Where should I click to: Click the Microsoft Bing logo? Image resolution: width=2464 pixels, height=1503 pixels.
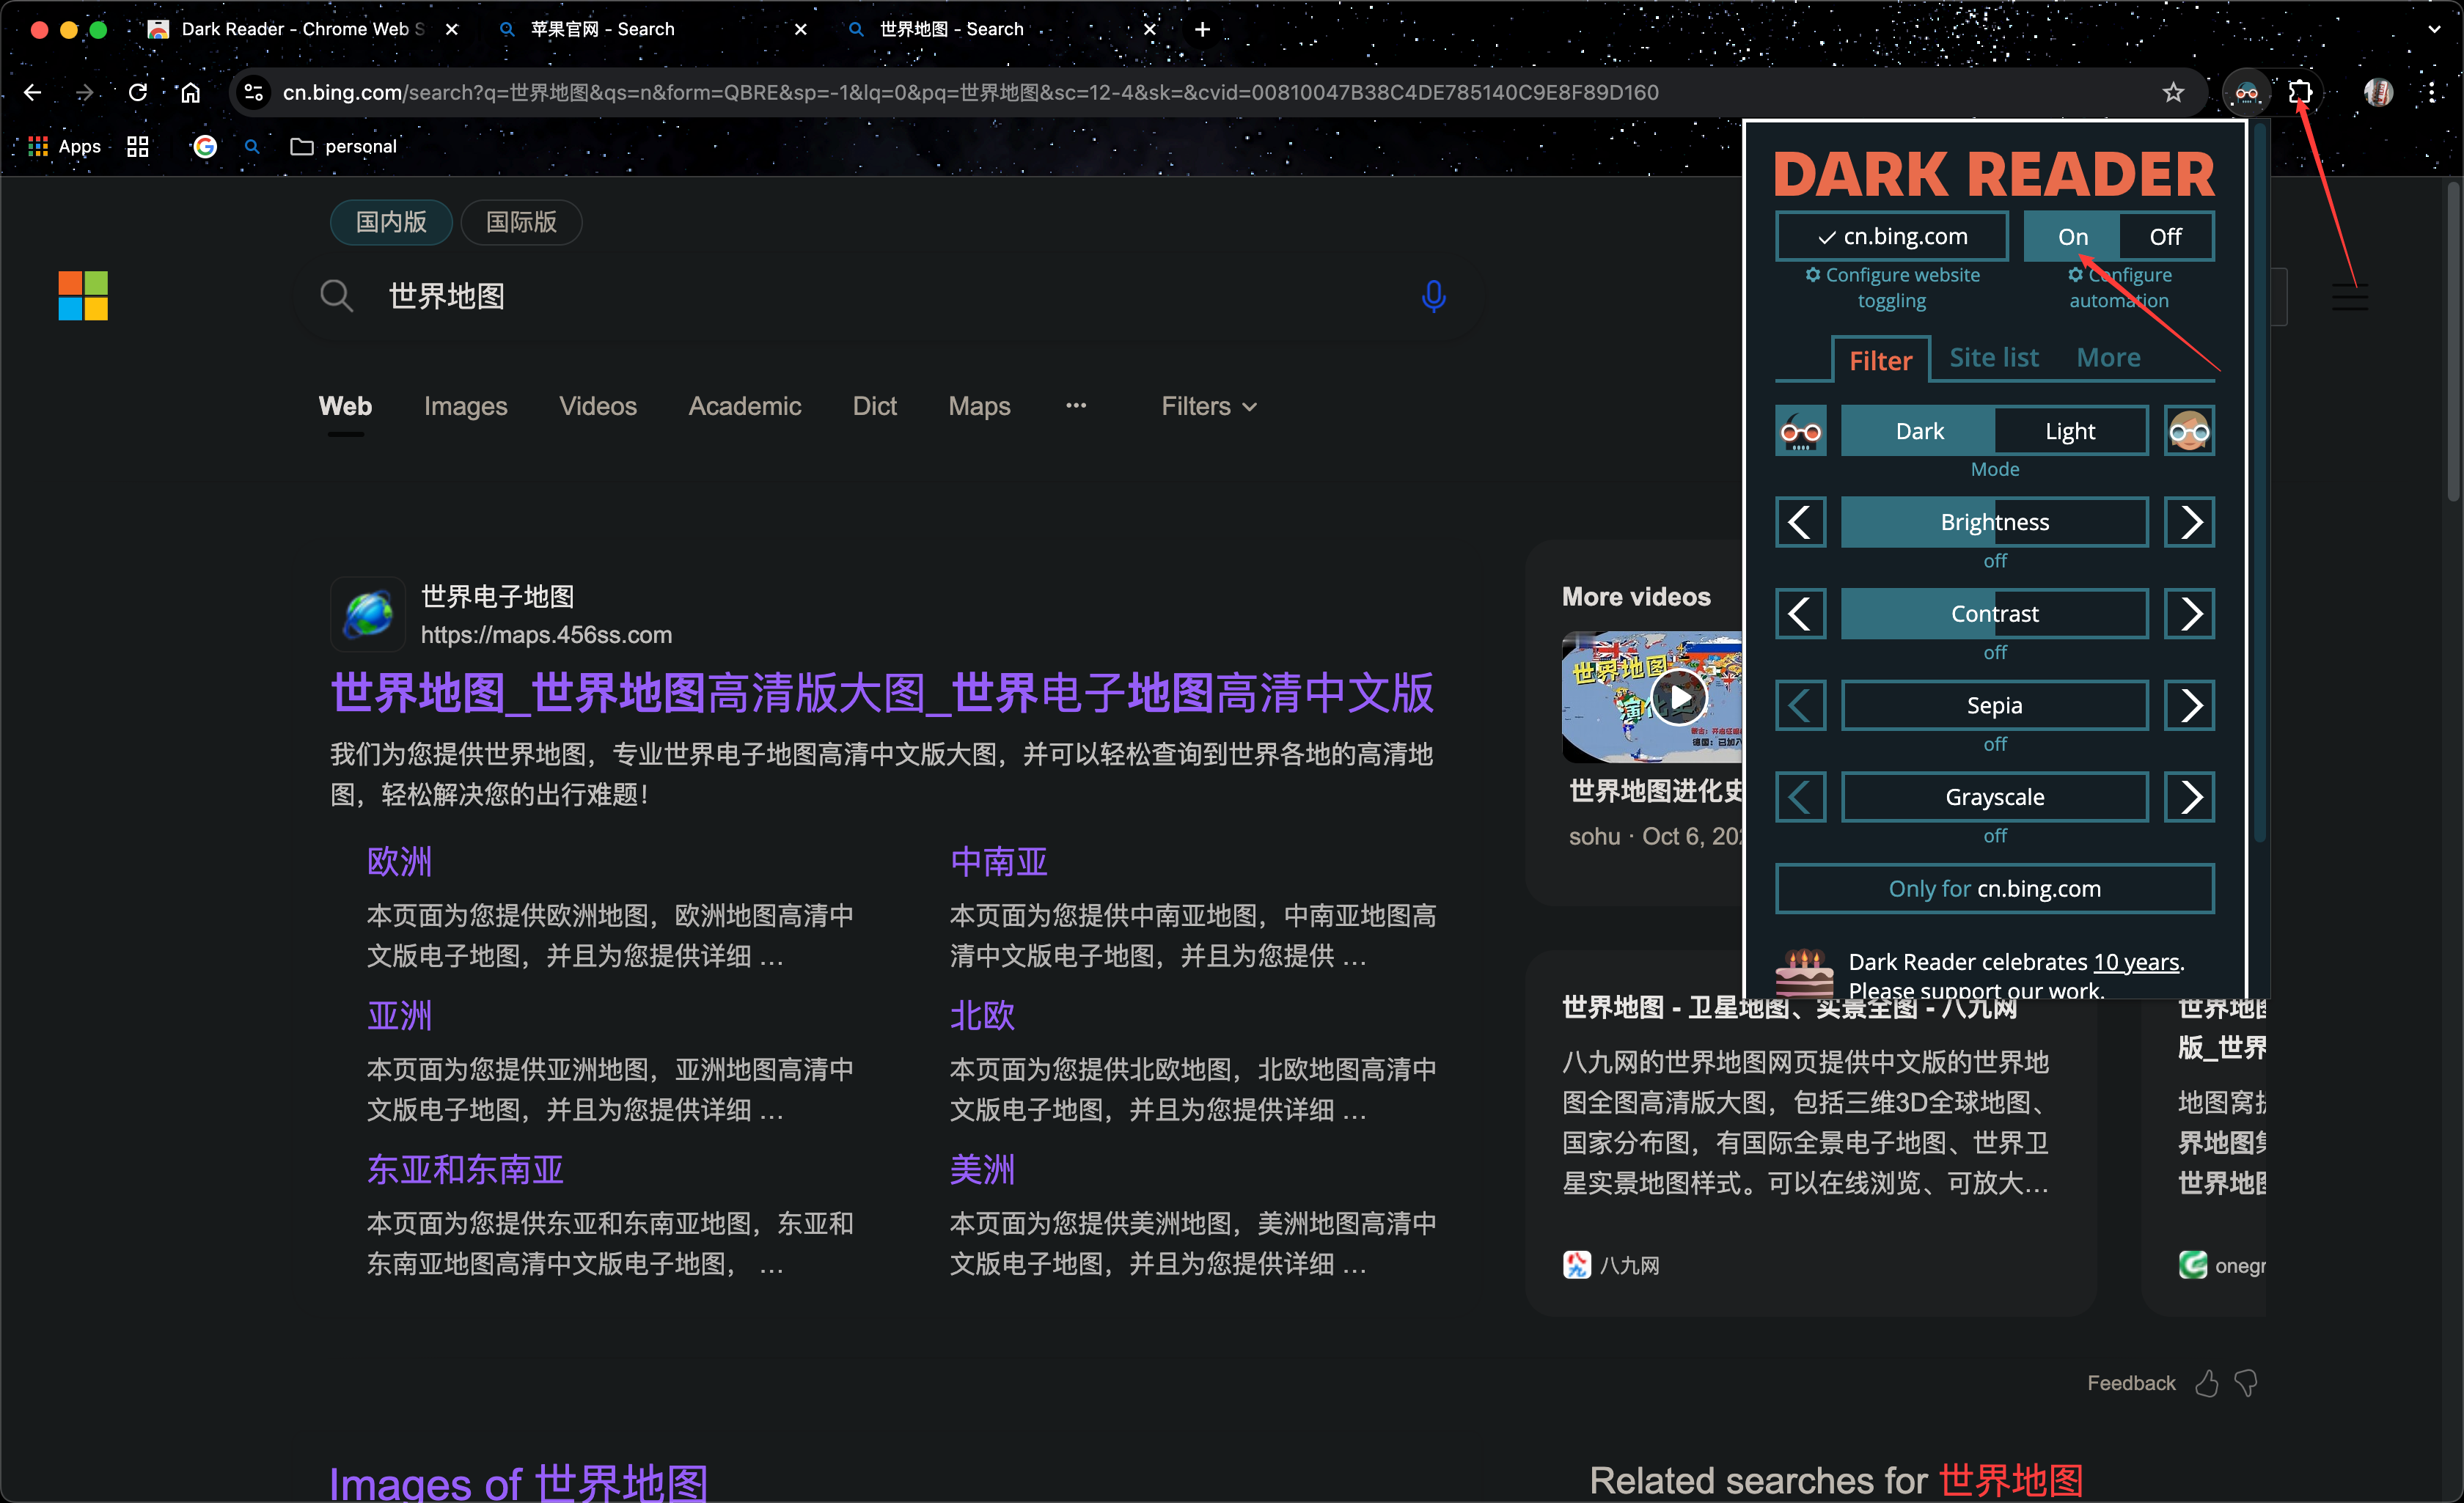coord(83,296)
